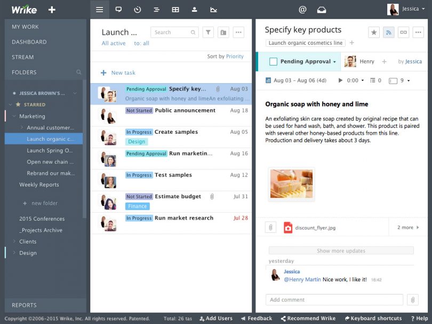The width and height of the screenshot is (432, 324).
Task: Start the task timer play icon
Action: pos(340,81)
